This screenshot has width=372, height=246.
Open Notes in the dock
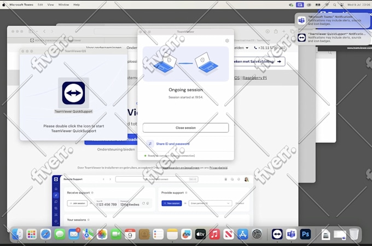click(172, 235)
